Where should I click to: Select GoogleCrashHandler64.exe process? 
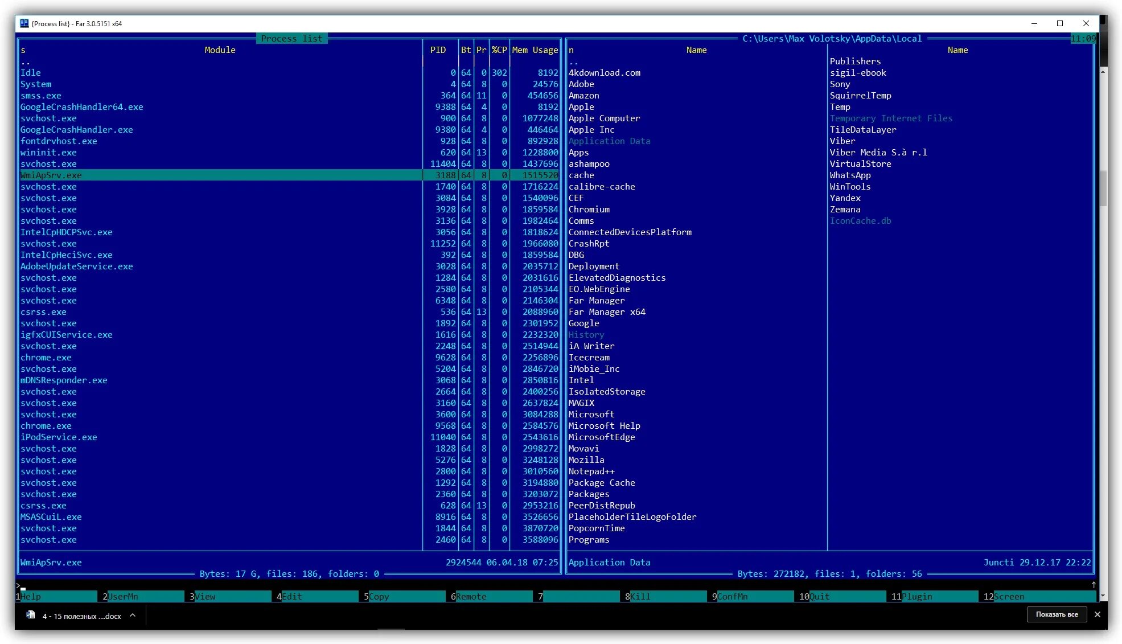(289, 107)
